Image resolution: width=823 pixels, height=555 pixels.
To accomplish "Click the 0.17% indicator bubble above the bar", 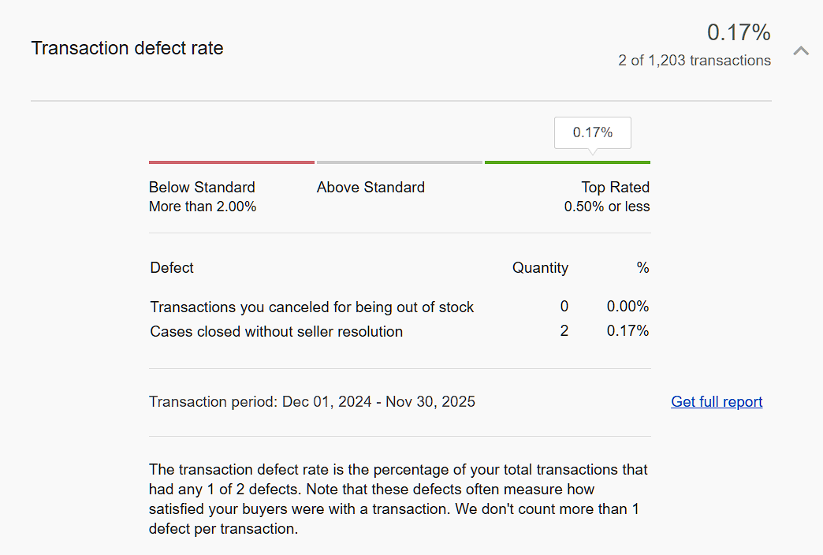I will click(x=593, y=132).
